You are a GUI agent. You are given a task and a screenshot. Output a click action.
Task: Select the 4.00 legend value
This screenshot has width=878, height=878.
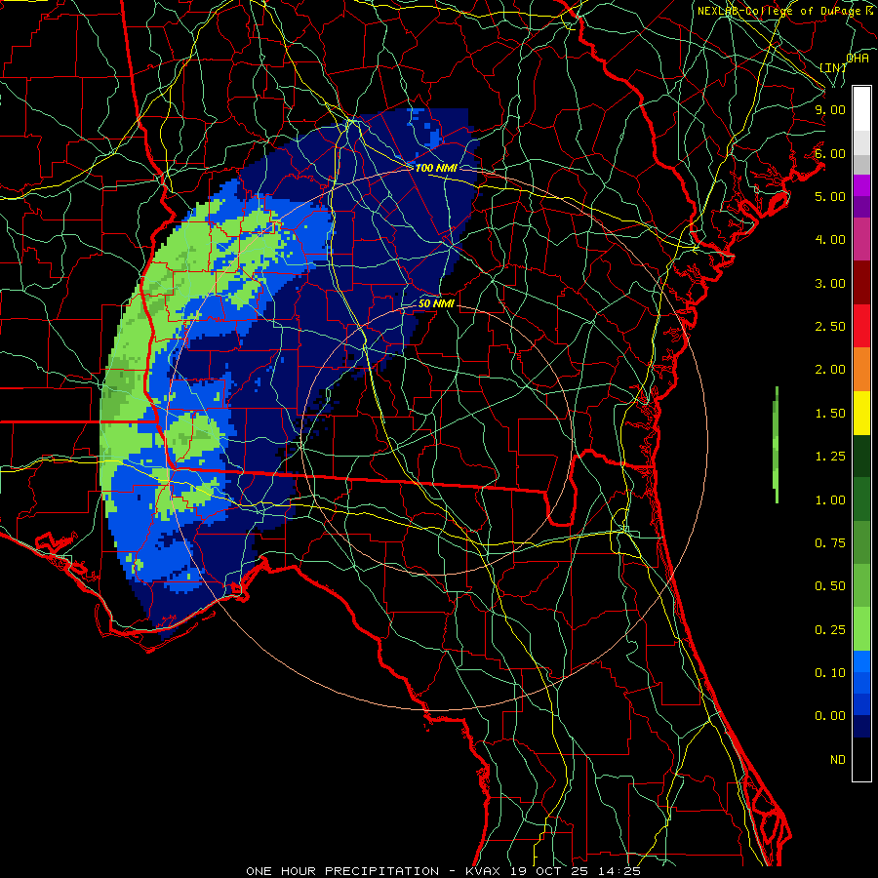click(830, 240)
